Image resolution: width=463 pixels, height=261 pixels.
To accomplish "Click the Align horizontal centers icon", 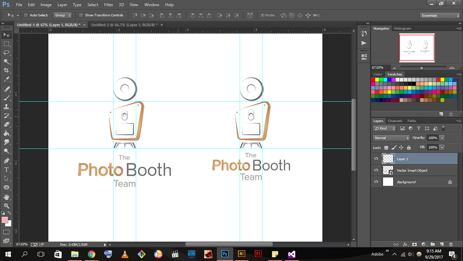I will 170,15.
